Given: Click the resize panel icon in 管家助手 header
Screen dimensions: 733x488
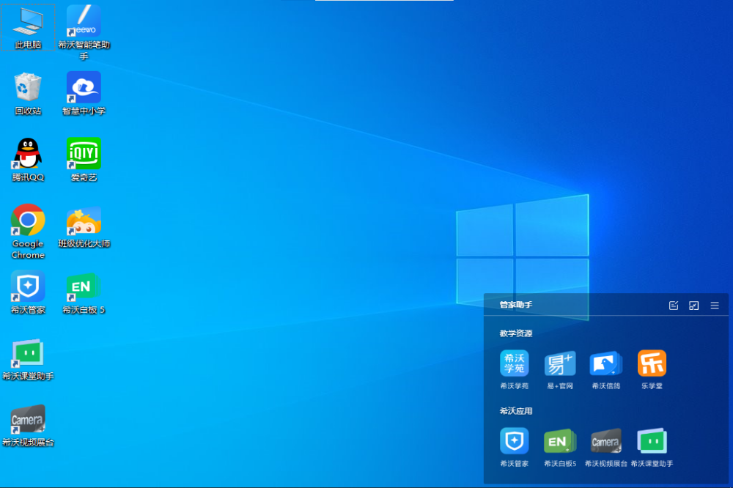Looking at the screenshot, I should [x=693, y=306].
